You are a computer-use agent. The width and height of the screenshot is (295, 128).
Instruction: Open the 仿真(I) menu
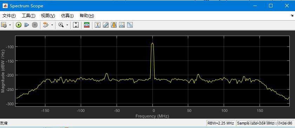click(67, 16)
